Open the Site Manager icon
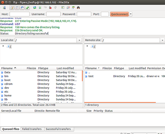 click(x=4, y=8)
